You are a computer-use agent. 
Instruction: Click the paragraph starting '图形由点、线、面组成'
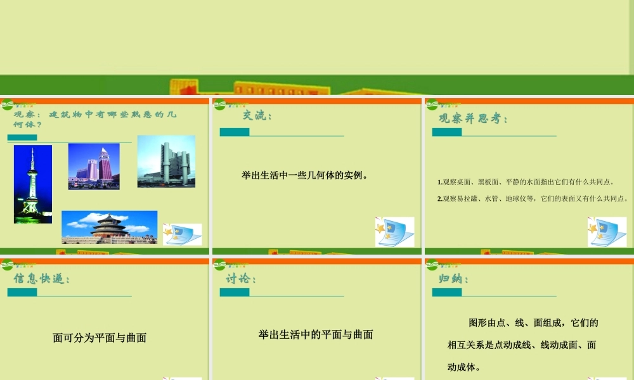[x=523, y=345]
